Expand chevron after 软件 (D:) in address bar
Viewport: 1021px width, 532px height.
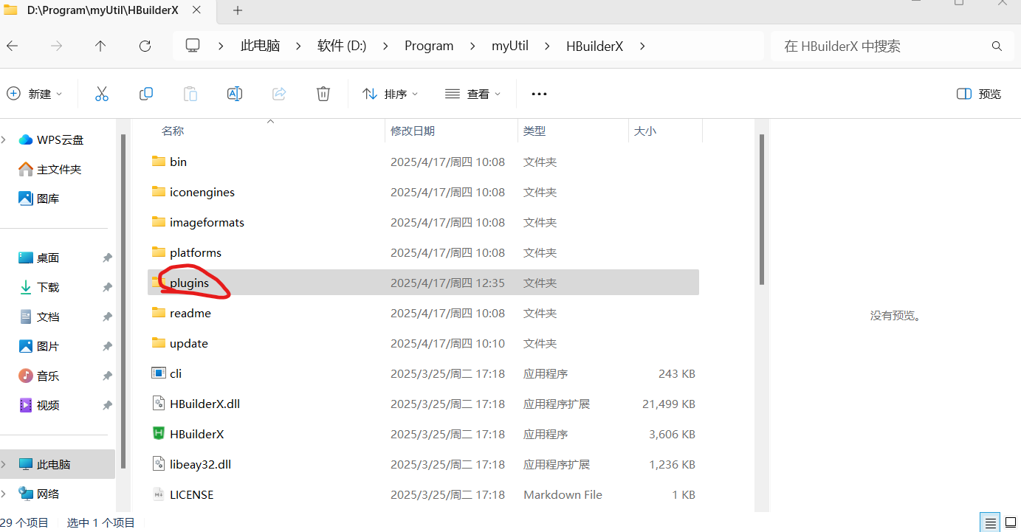pyautogui.click(x=385, y=46)
